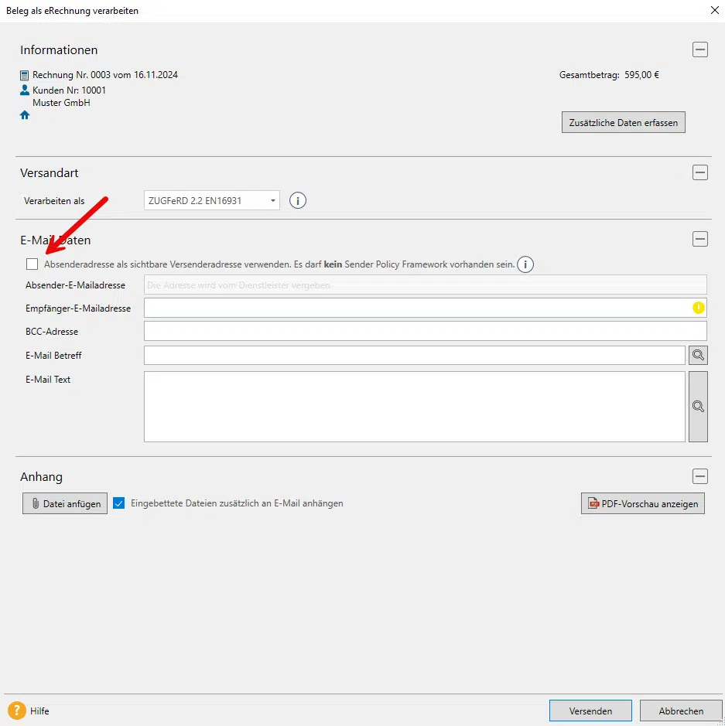Collapse the Informationen section
The image size is (725, 726).
pos(700,49)
